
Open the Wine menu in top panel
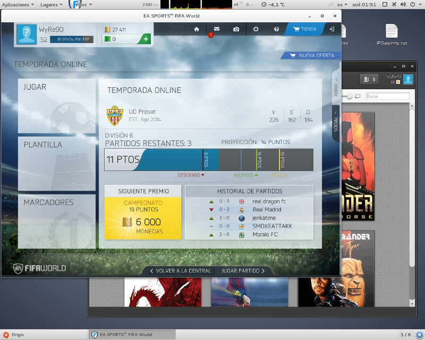(x=81, y=5)
